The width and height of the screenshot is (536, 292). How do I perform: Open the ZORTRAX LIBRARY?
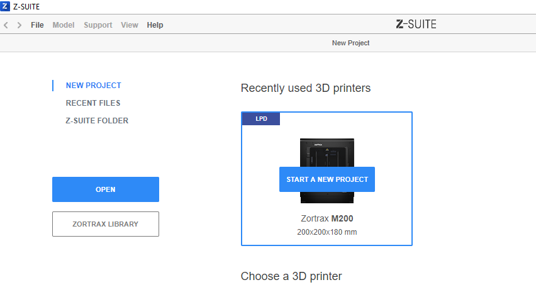[106, 224]
